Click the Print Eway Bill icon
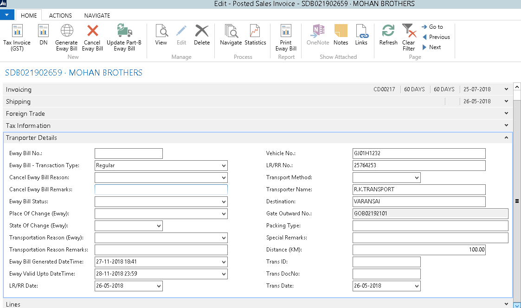Image resolution: width=521 pixels, height=308 pixels. point(286,31)
